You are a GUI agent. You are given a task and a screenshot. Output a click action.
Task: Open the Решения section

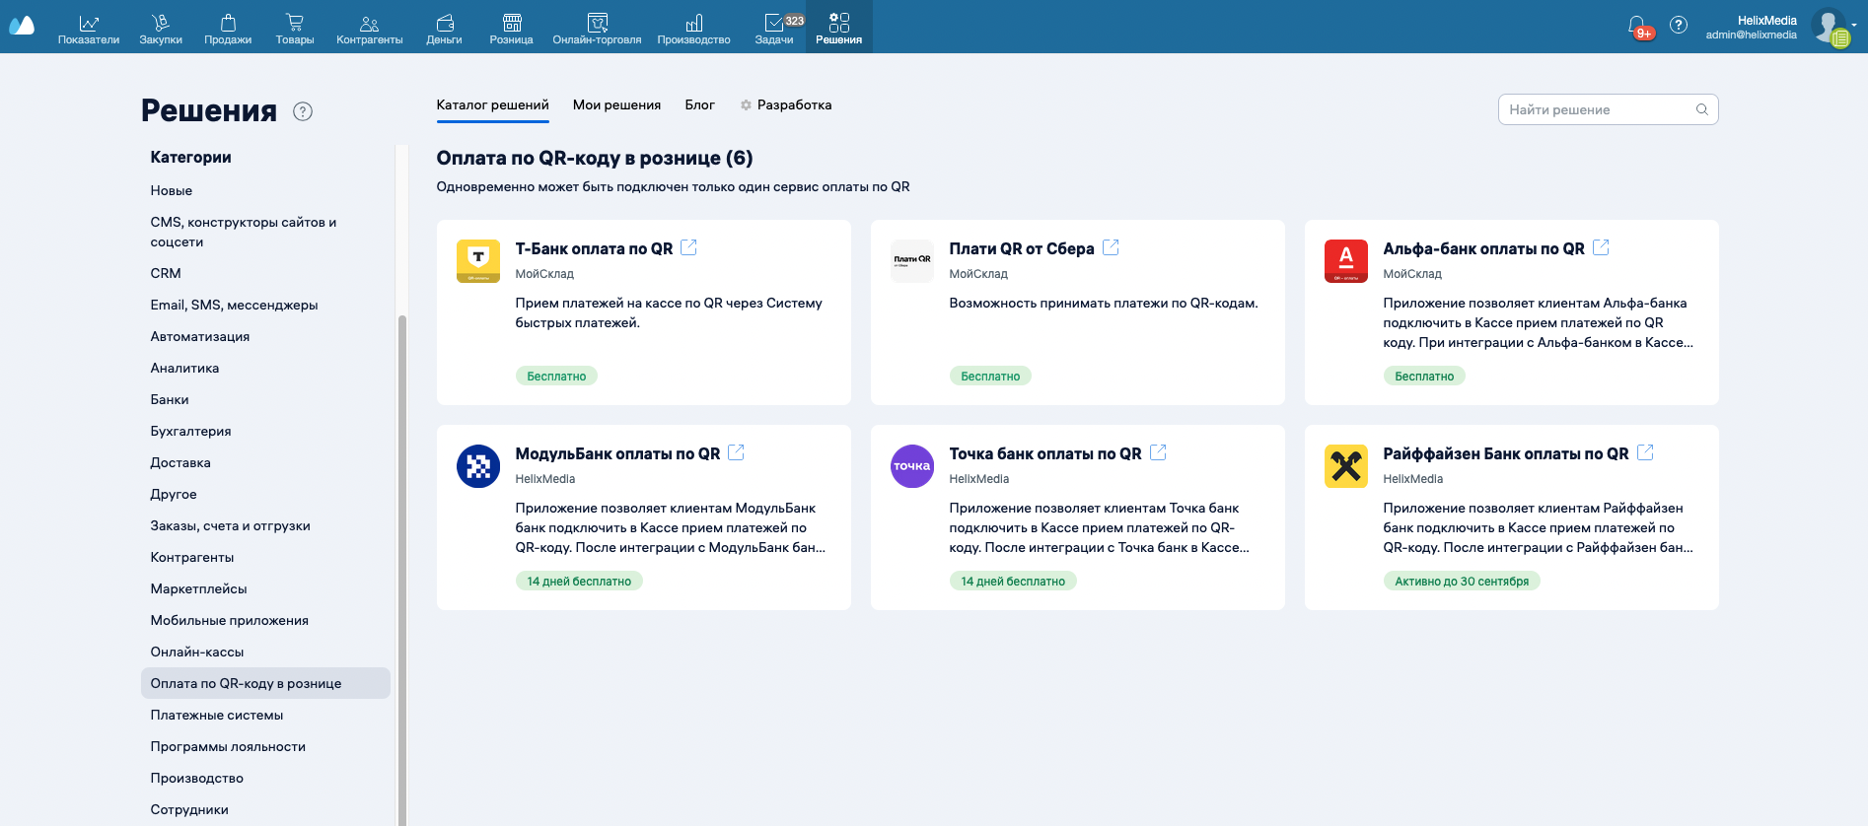coord(839,28)
